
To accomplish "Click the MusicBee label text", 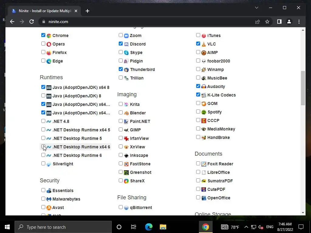I will coord(217,78).
